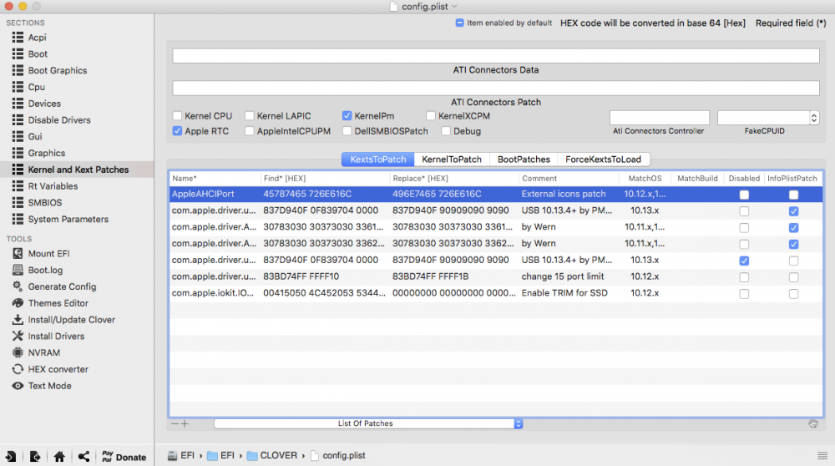Screen dimensions: 835x466
Task: Enable the AppleIntelCPUPM checkbox
Action: tap(249, 131)
